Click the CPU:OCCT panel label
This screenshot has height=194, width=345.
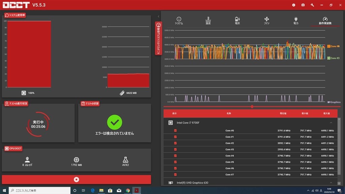13,149
